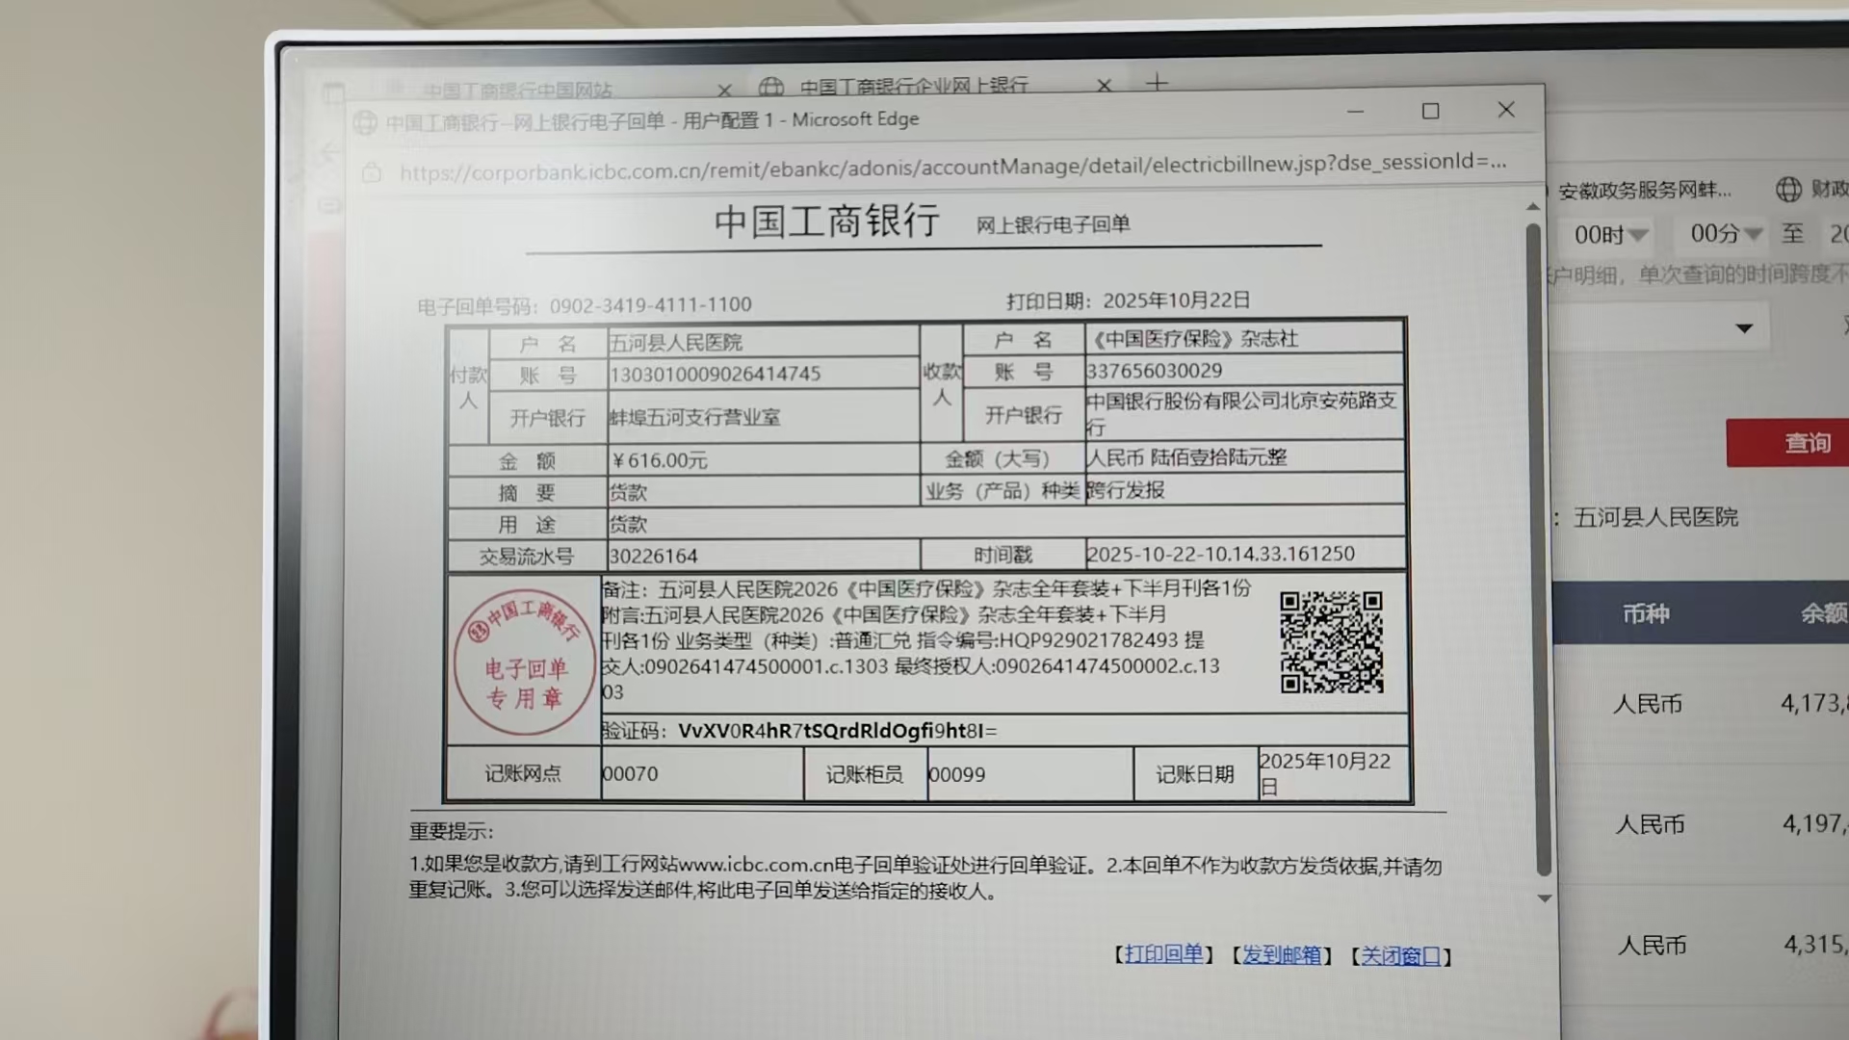
Task: Click the popup address bar URL
Action: (951, 167)
